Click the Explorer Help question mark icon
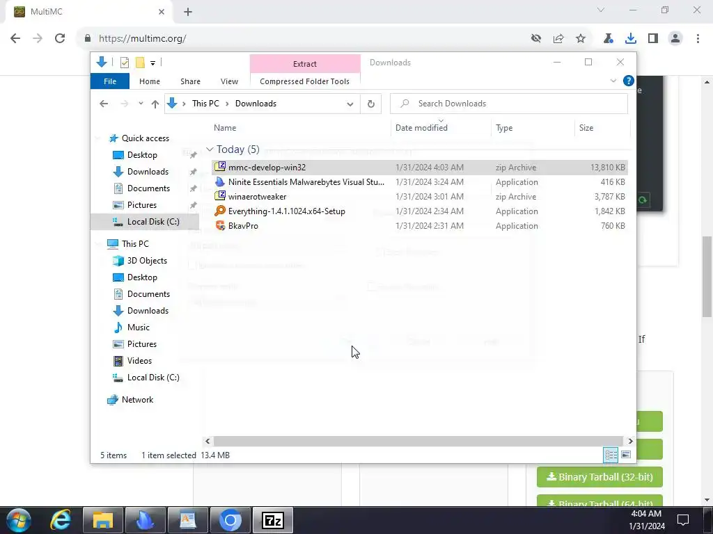The height and width of the screenshot is (534, 713). (x=629, y=81)
